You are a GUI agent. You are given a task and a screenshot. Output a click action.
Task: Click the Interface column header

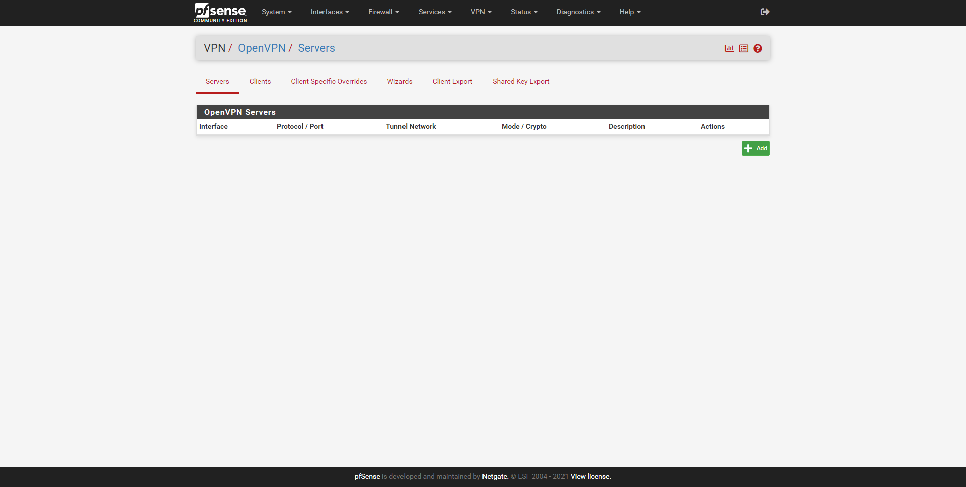point(213,126)
